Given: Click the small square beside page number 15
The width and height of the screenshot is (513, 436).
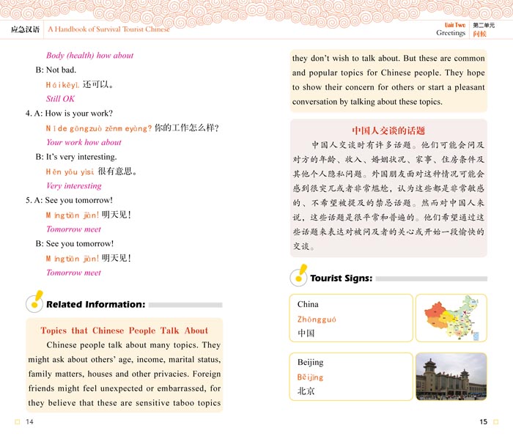Looking at the screenshot, I should click(x=495, y=421).
